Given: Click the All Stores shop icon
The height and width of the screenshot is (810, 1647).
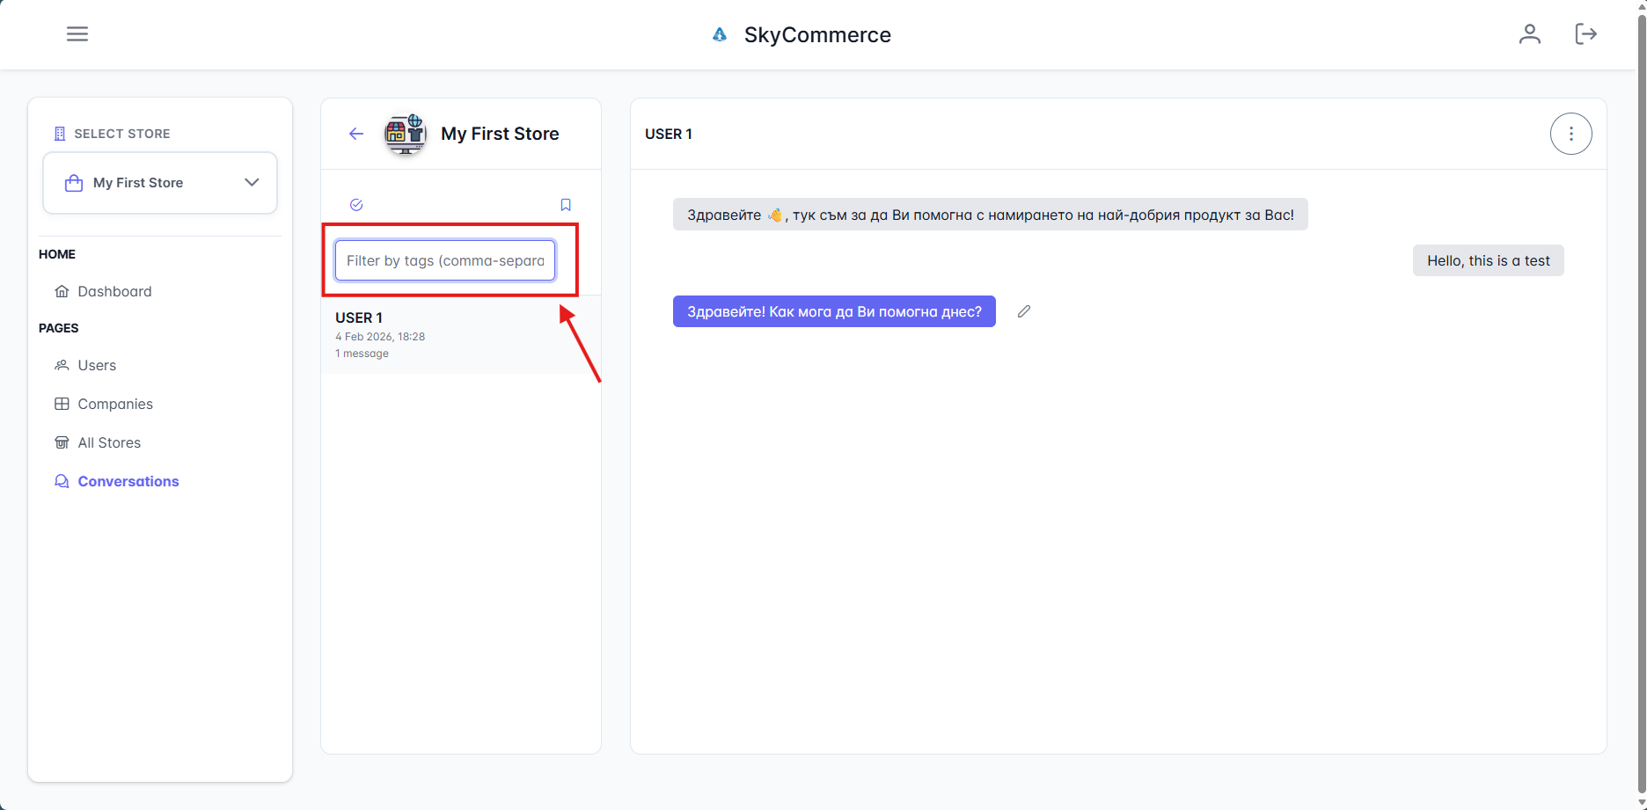Looking at the screenshot, I should click(x=62, y=442).
